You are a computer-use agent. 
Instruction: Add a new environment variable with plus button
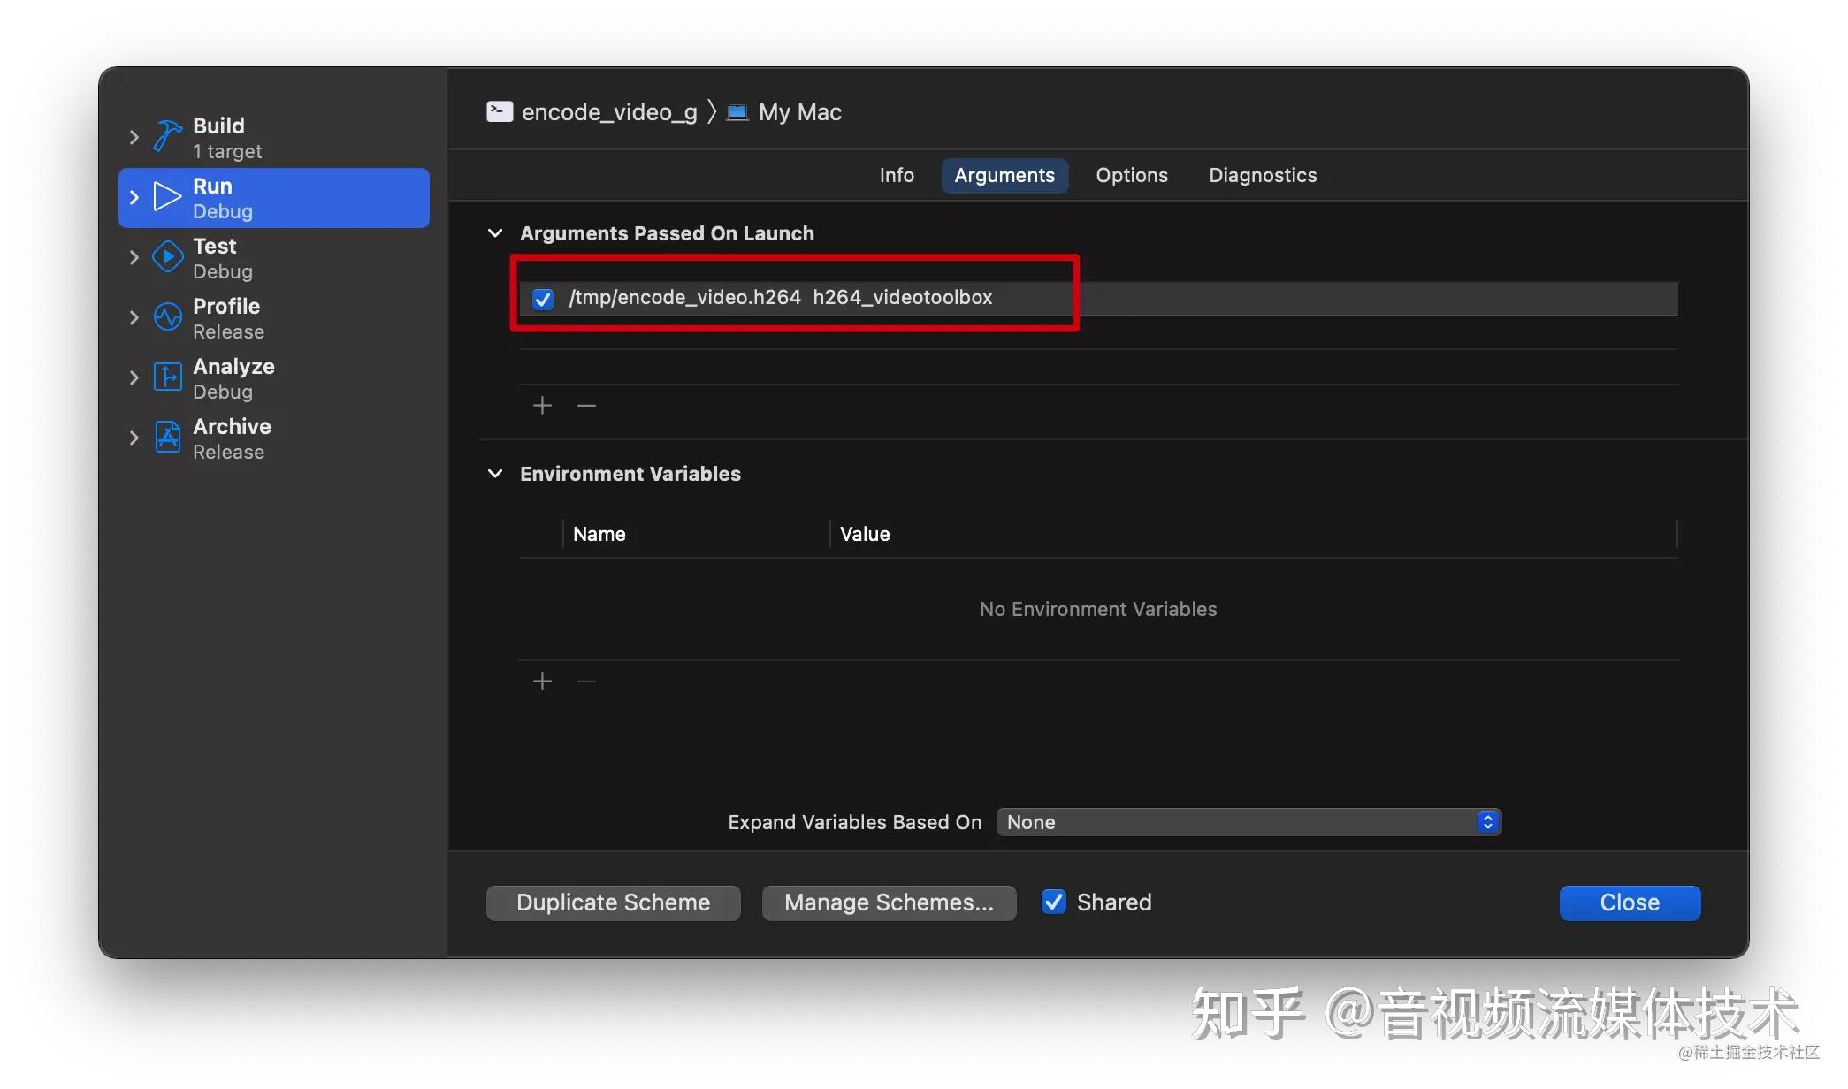coord(542,681)
